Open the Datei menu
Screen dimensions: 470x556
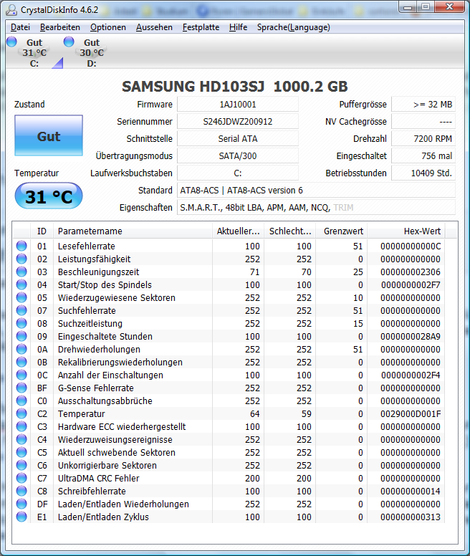coord(20,27)
